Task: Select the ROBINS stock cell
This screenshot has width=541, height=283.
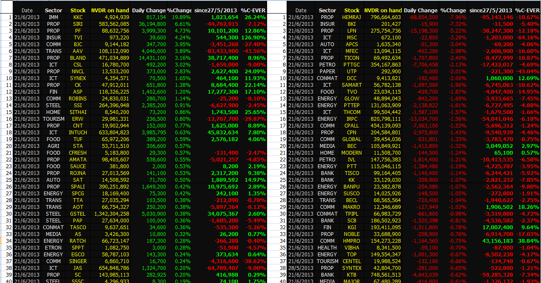Action: click(78, 99)
